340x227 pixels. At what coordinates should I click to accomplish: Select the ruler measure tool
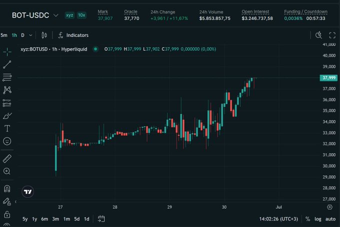pos(7,159)
